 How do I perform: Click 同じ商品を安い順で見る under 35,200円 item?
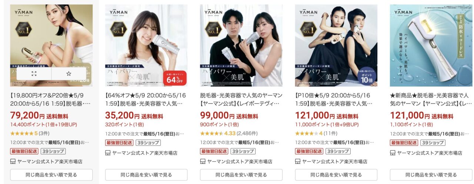(x=146, y=175)
